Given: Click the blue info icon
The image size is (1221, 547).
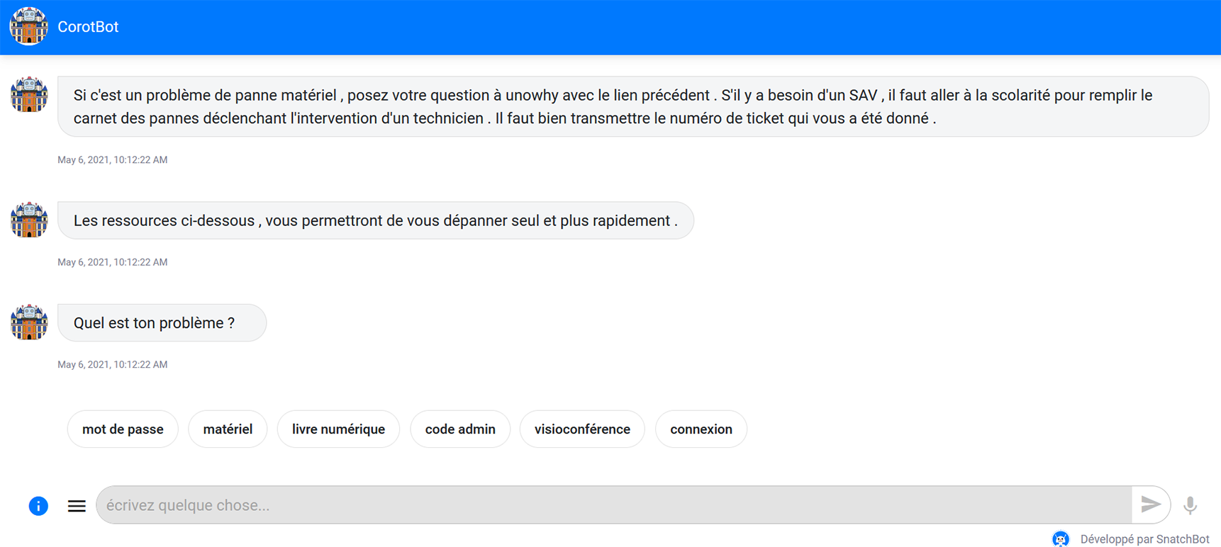Looking at the screenshot, I should (x=38, y=506).
